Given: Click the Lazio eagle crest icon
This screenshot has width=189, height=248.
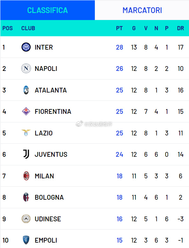Looking at the screenshot, I should point(26,133).
